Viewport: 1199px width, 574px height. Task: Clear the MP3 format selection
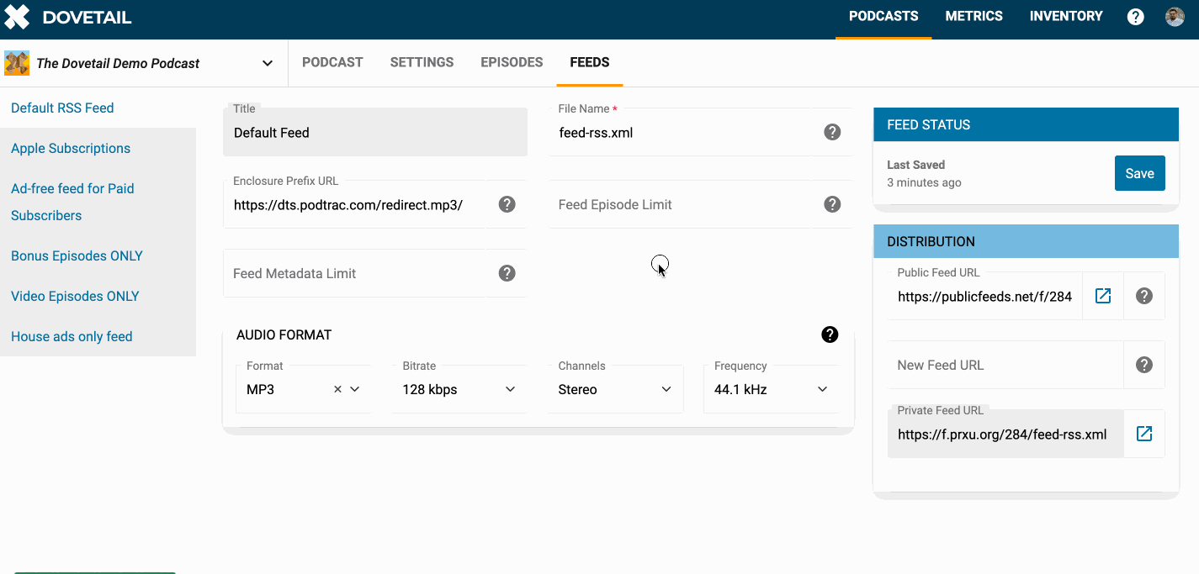point(337,389)
